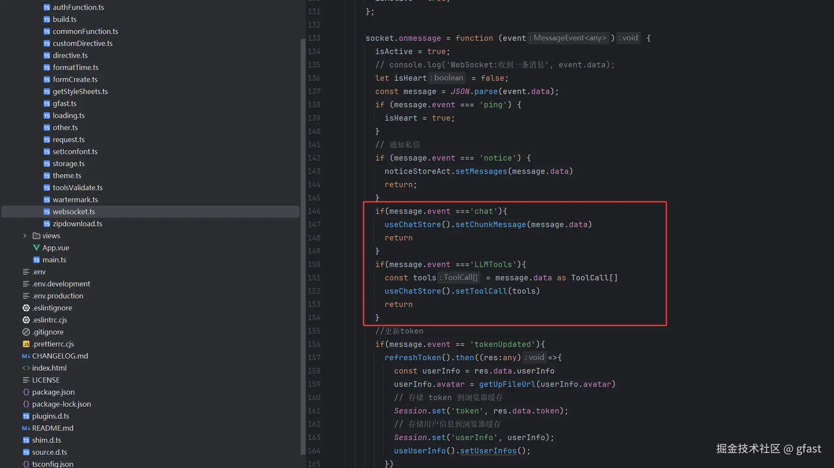834x468 pixels.
Task: Open App.vue via its Vue icon
Action: 37,248
